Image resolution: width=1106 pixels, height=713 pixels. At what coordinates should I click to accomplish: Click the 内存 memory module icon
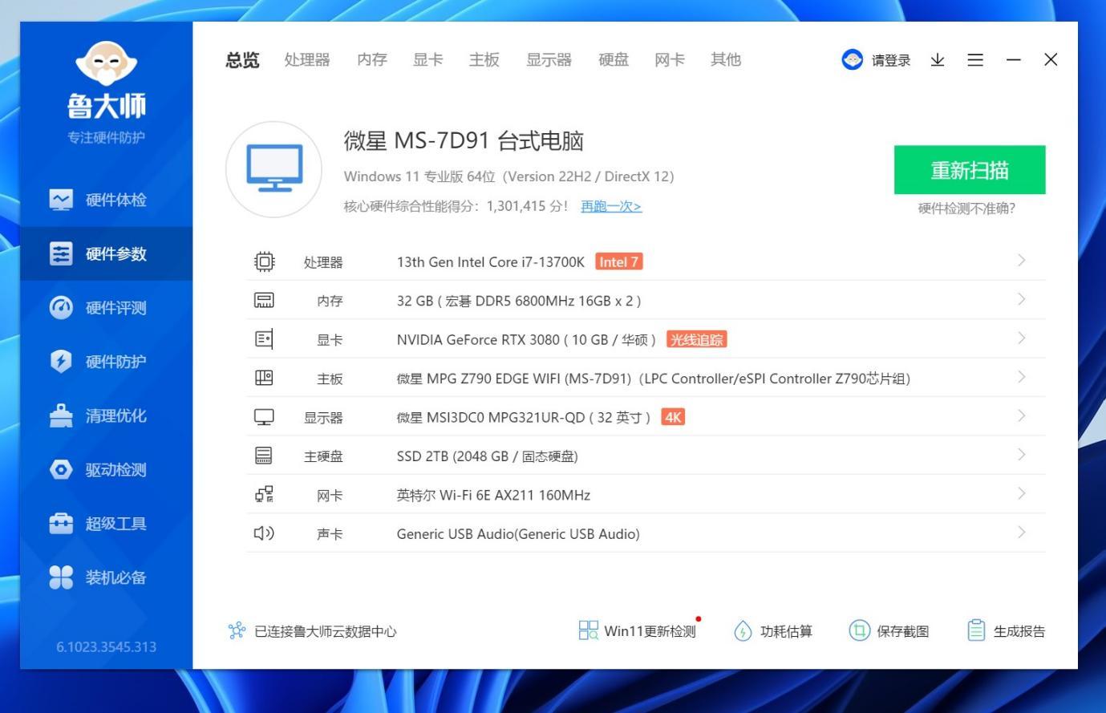coord(264,300)
